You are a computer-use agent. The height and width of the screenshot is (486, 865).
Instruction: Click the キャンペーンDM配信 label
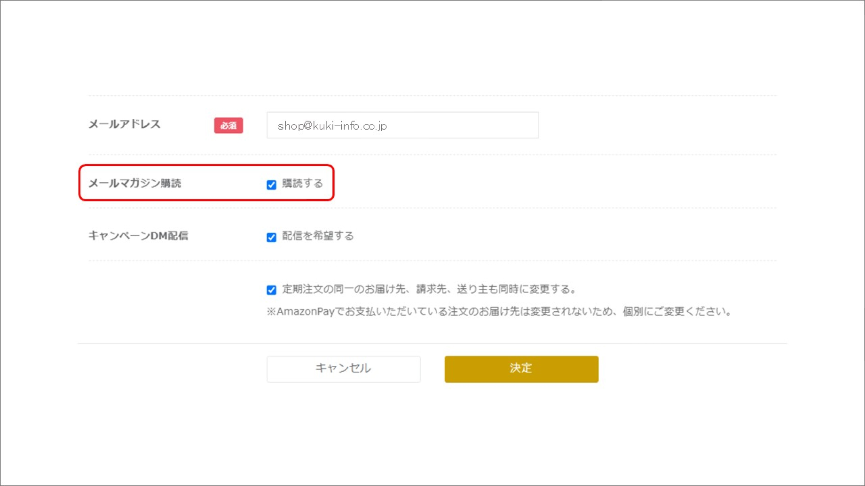pyautogui.click(x=138, y=236)
